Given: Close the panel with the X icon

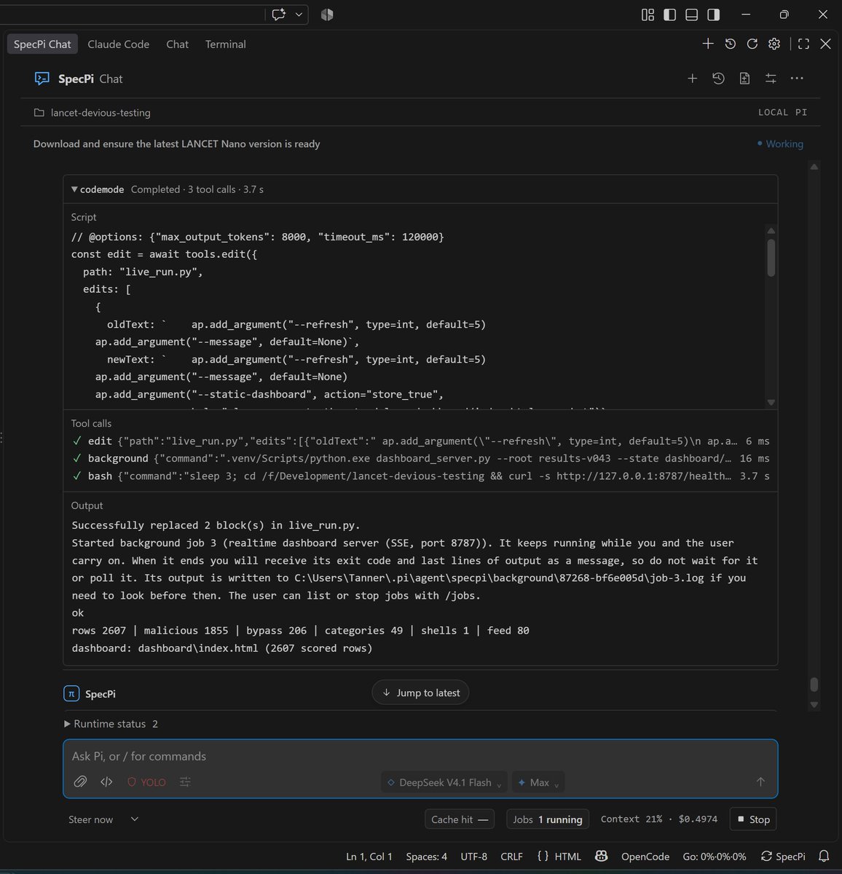Looking at the screenshot, I should pyautogui.click(x=825, y=44).
